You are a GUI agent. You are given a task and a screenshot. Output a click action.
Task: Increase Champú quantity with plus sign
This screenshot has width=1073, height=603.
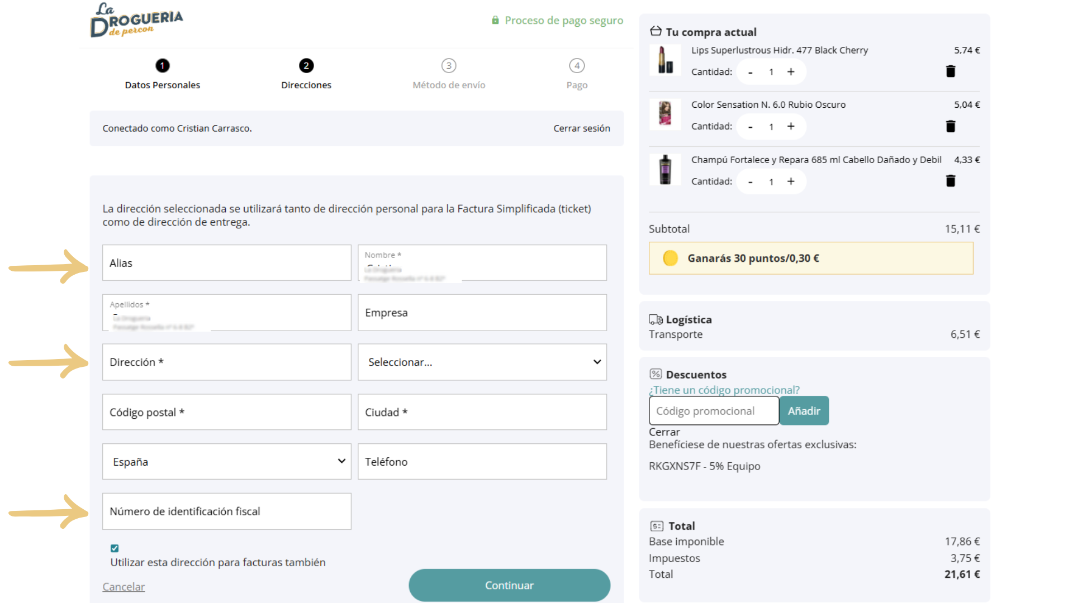[791, 181]
